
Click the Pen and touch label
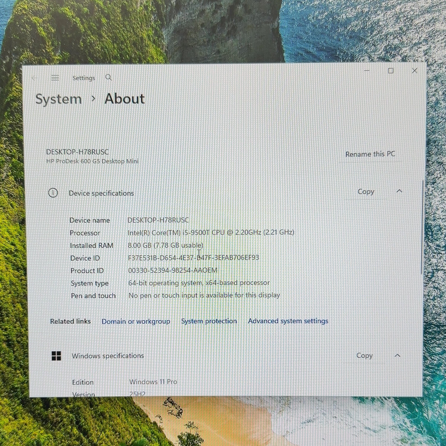(93, 296)
